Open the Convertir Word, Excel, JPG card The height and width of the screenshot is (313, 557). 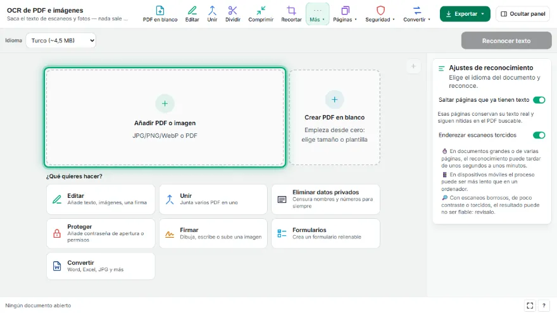(101, 266)
